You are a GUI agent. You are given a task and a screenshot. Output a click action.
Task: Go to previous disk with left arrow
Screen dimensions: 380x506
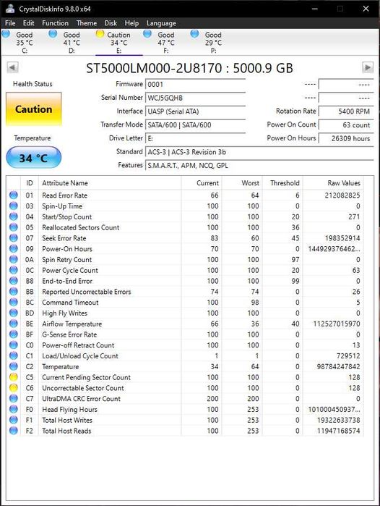12,68
